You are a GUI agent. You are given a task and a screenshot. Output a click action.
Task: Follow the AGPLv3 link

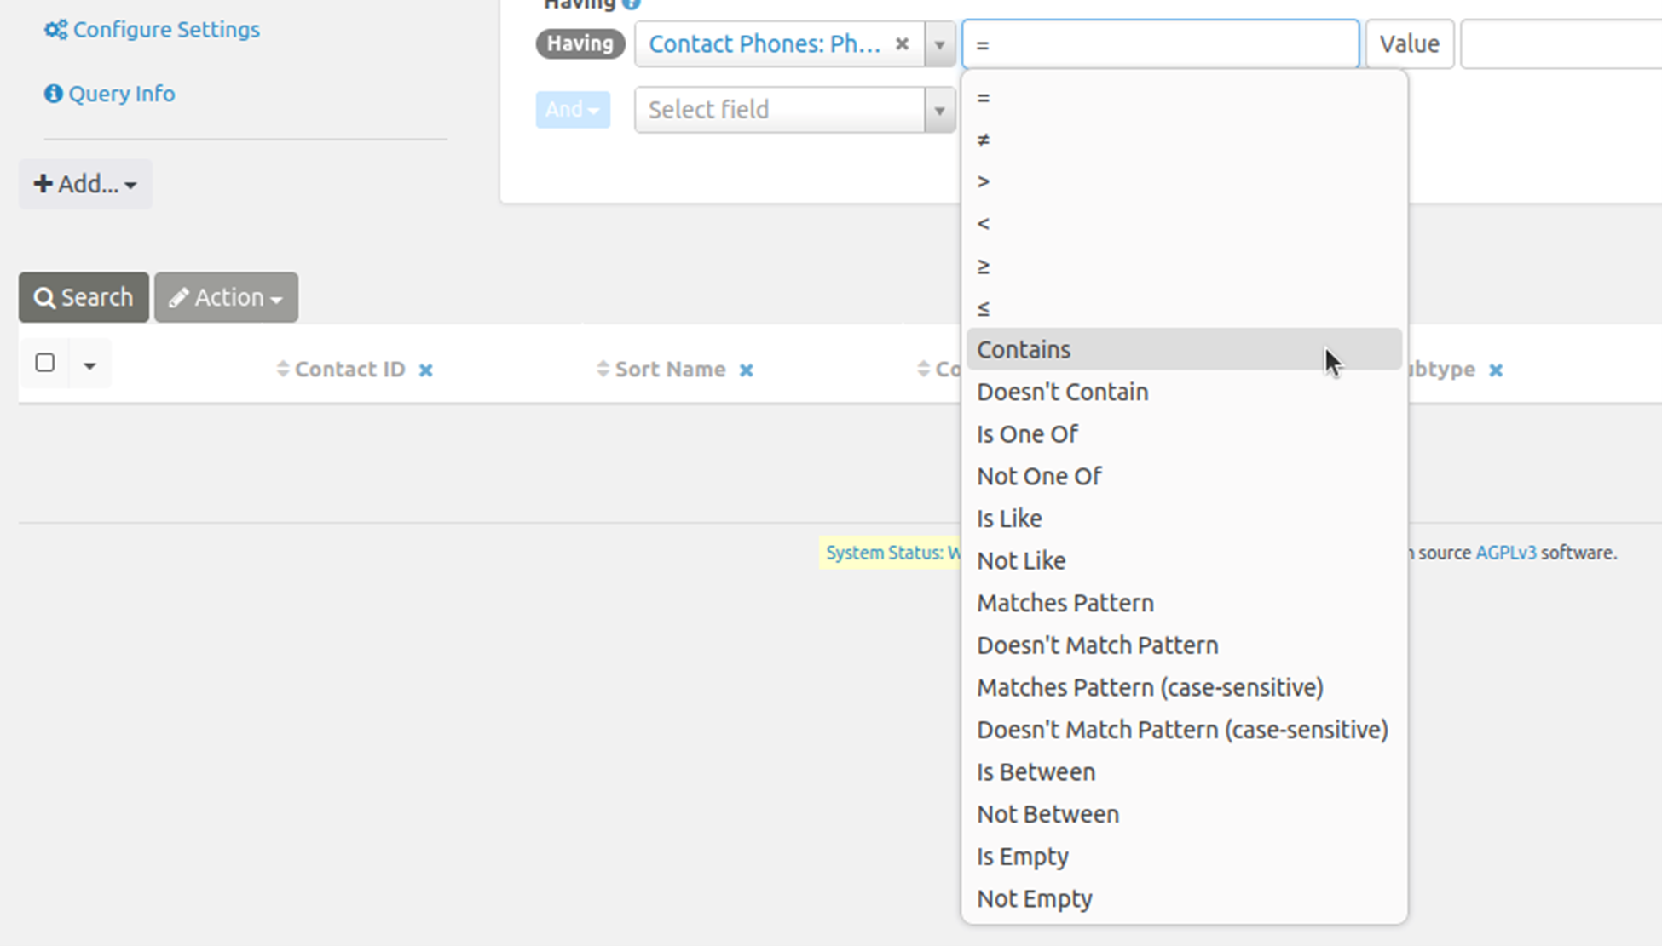1506,553
